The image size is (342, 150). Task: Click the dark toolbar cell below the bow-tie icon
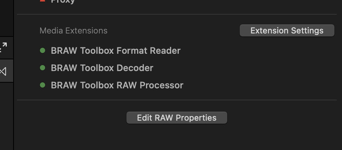point(6,116)
